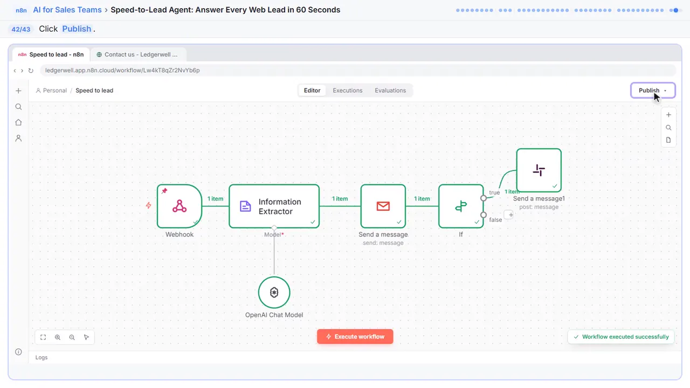Click the n8n logo in the header

22,10
